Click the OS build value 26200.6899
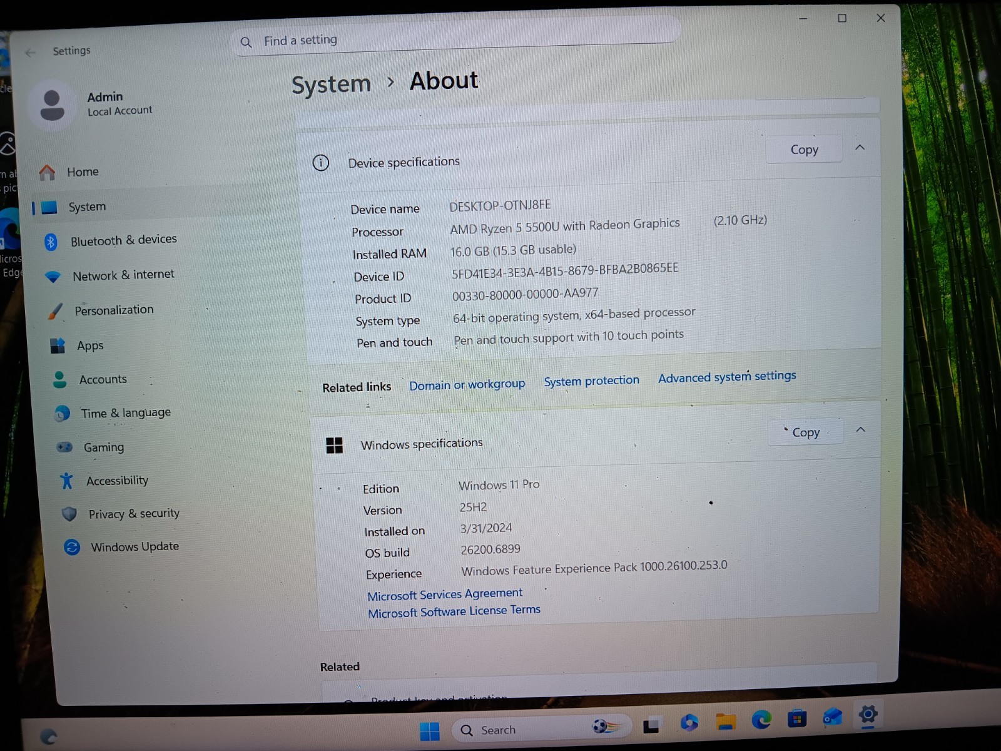The width and height of the screenshot is (1001, 751). coord(490,549)
